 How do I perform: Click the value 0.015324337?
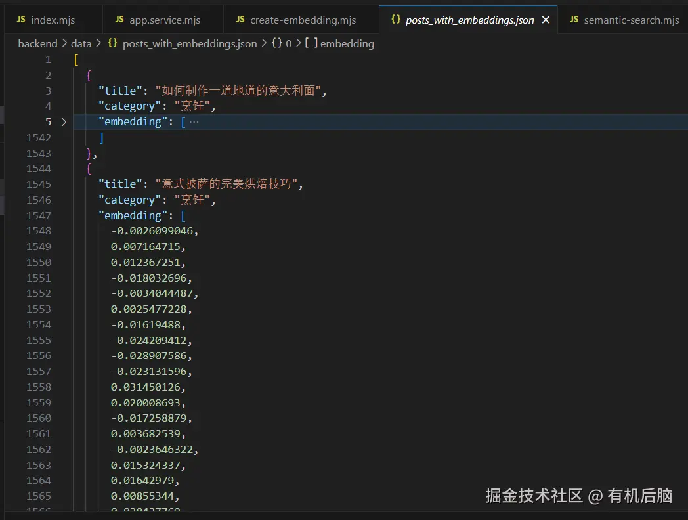(x=146, y=465)
